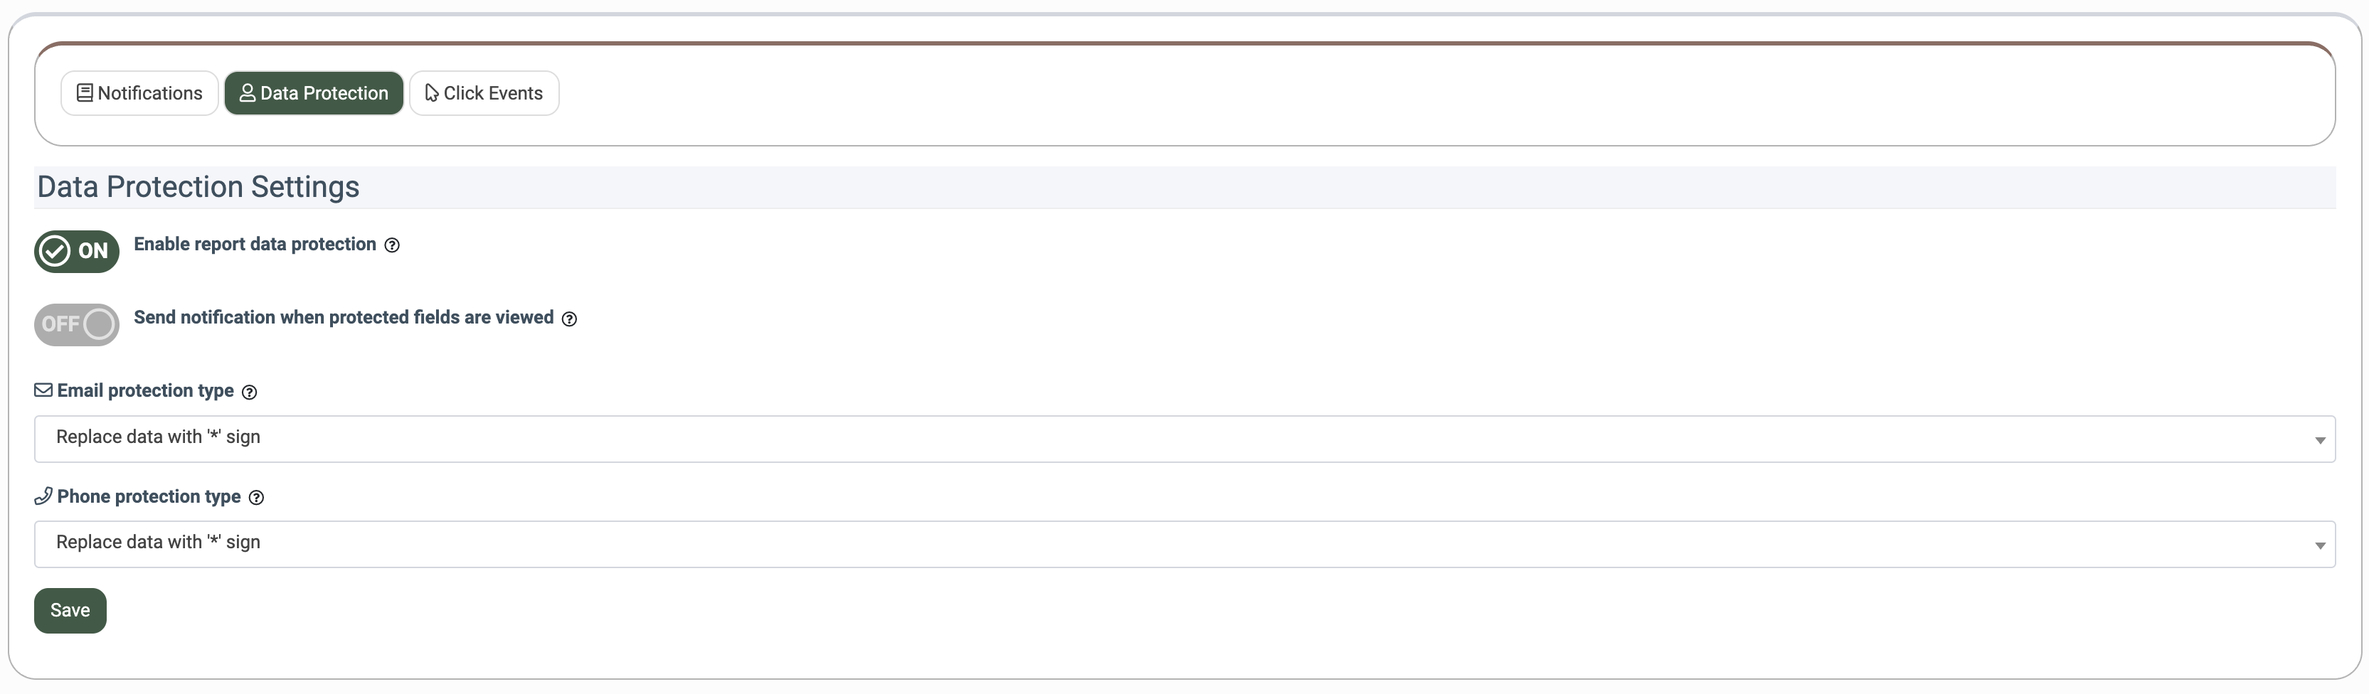2369x694 pixels.
Task: Open help icon next to Email protection type
Action: click(249, 393)
